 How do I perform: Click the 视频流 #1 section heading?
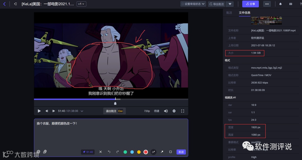[230, 97]
